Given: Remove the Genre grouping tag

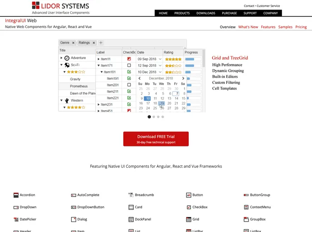Looking at the screenshot, I should click(x=73, y=43).
